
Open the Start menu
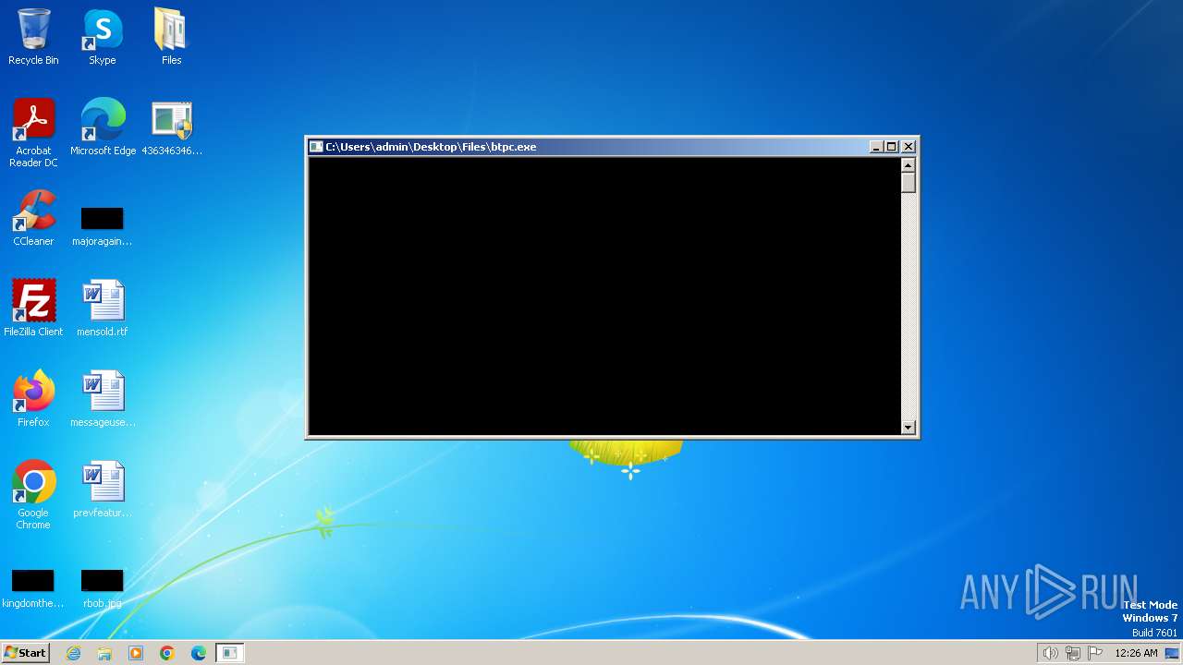(25, 653)
